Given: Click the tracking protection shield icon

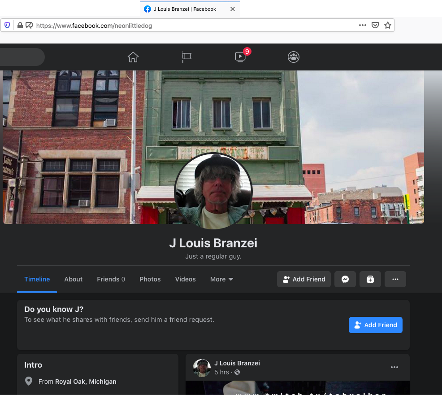Looking at the screenshot, I should pos(7,26).
